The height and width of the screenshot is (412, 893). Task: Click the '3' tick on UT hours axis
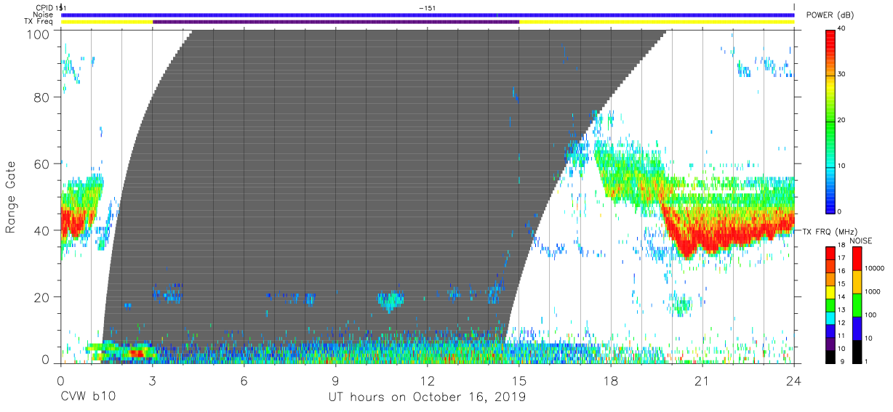[x=152, y=380]
